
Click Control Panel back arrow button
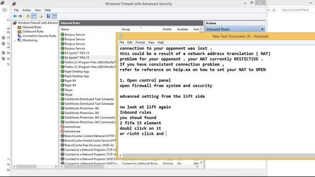click(x=5, y=10)
